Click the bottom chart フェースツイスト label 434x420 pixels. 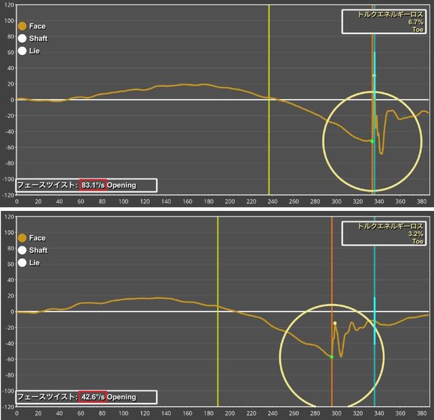(47, 397)
